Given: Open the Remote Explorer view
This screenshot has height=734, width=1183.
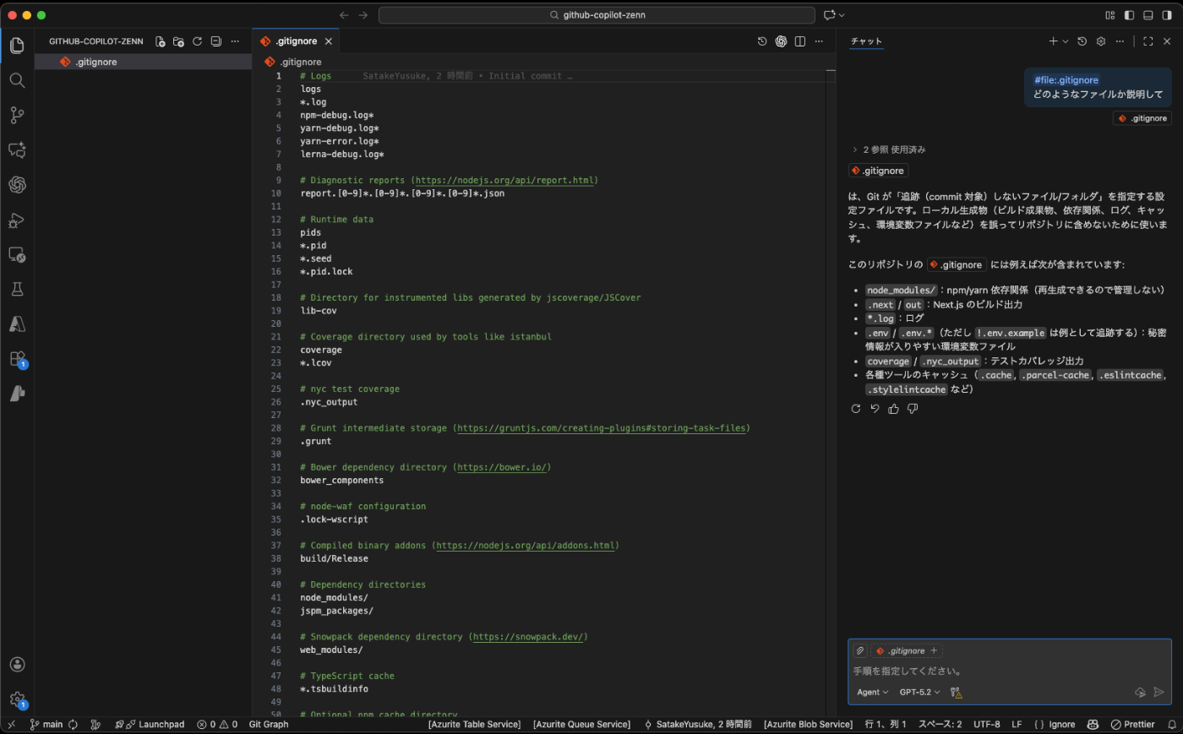Looking at the screenshot, I should [17, 254].
